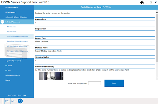Click CR Lock

(x=8, y=71)
